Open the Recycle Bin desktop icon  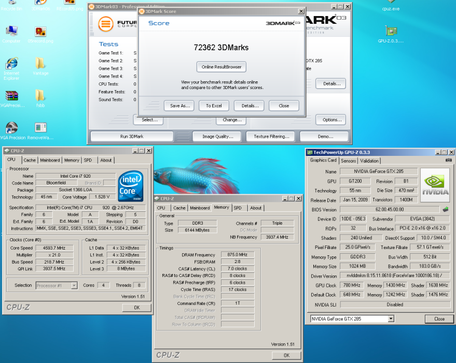click(11, 6)
